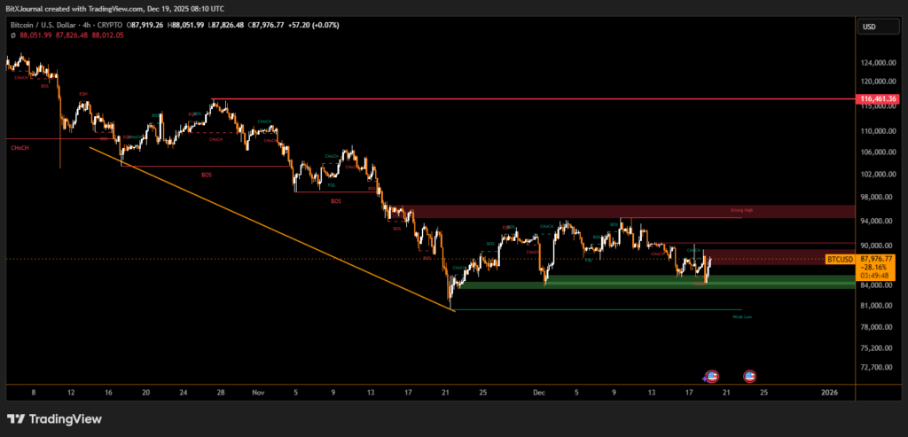908x437 pixels.
Task: Click the red Strong High supply zone
Action: point(621,212)
